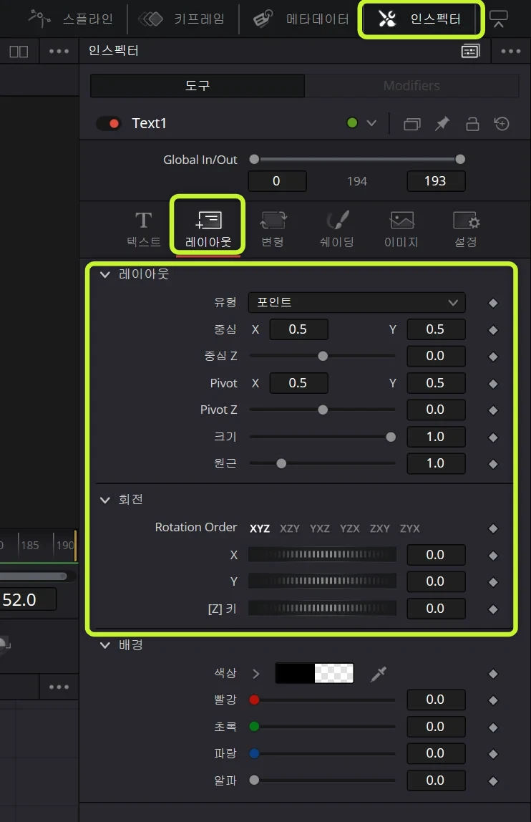This screenshot has width=531, height=822.
Task: Open the 메타데이터 panel tab
Action: click(301, 19)
